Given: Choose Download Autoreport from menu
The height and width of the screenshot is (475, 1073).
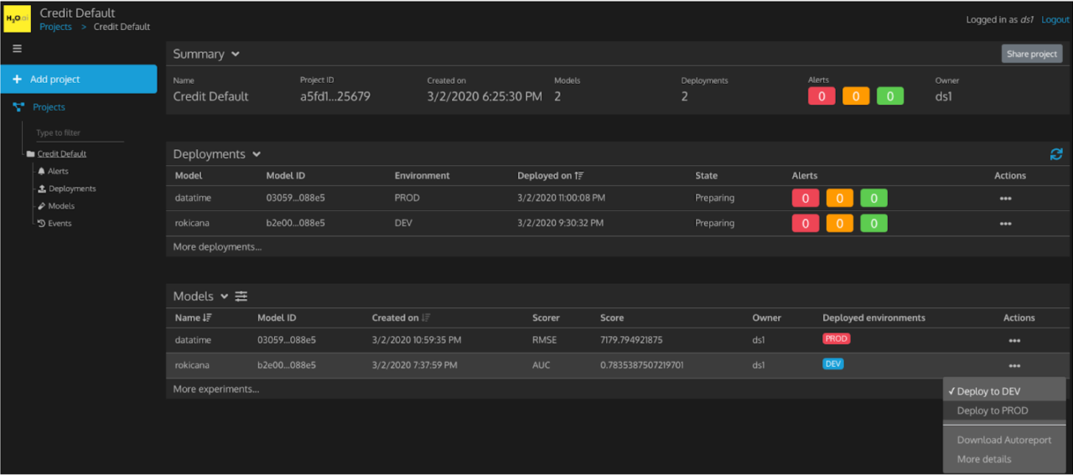Looking at the screenshot, I should (x=1003, y=440).
